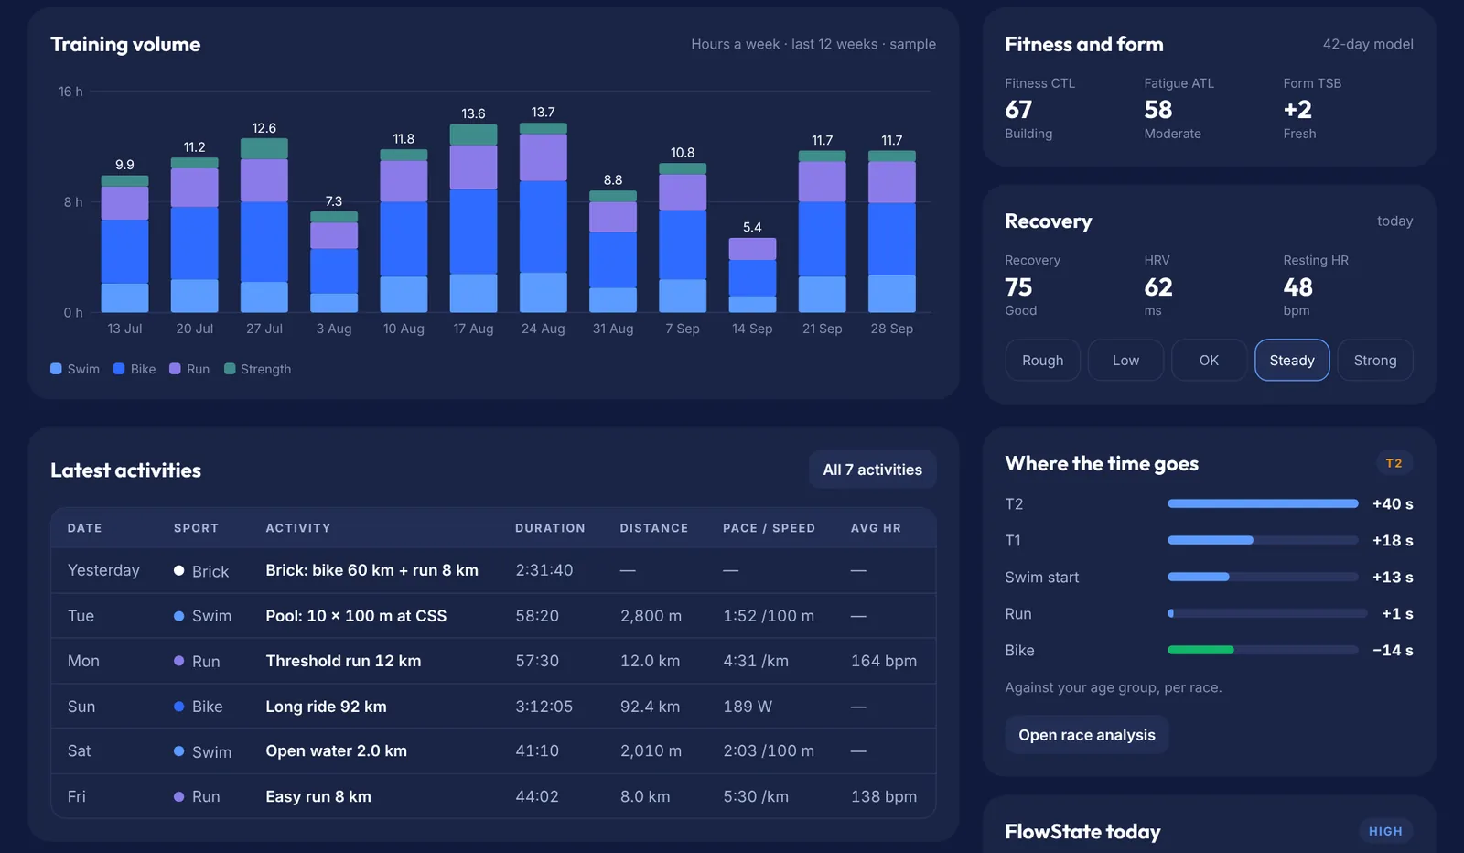Screen dimensions: 1464x853
Task: Open 'Open water 2.0 km' activity
Action: (336, 750)
